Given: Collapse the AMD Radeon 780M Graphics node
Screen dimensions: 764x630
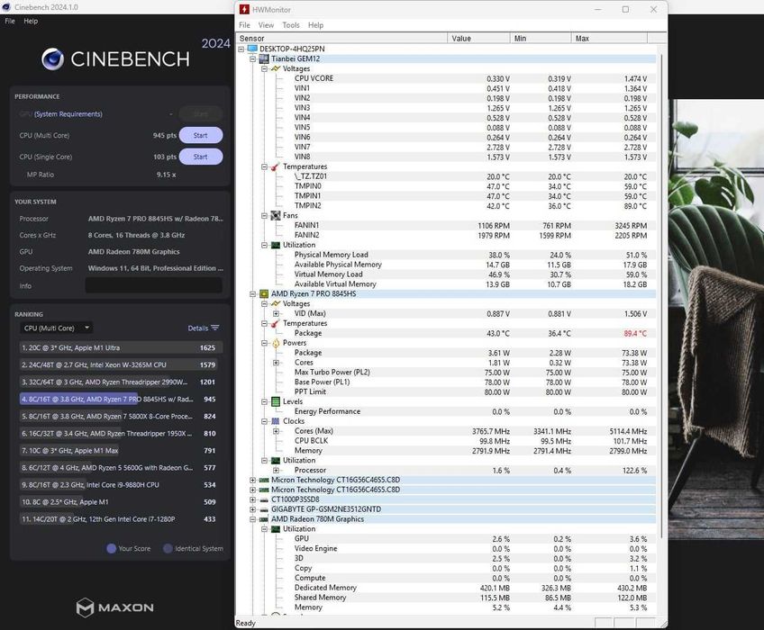Looking at the screenshot, I should (252, 519).
